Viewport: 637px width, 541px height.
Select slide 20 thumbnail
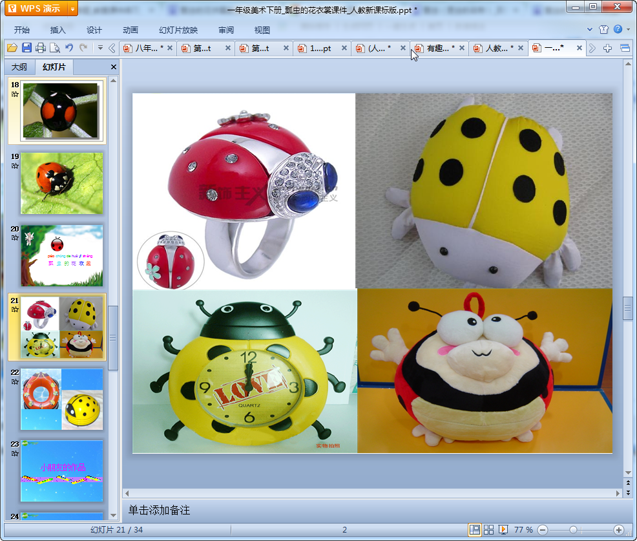pyautogui.click(x=62, y=256)
